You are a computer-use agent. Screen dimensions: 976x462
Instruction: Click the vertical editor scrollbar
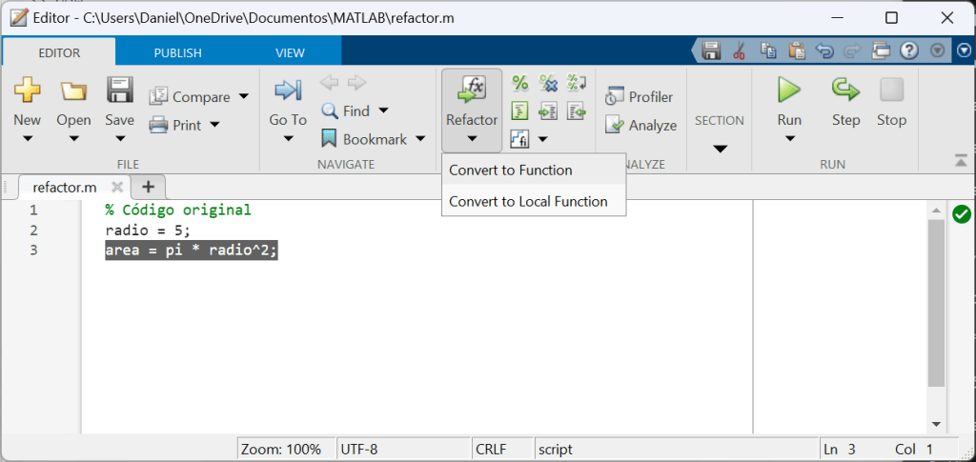[x=936, y=305]
